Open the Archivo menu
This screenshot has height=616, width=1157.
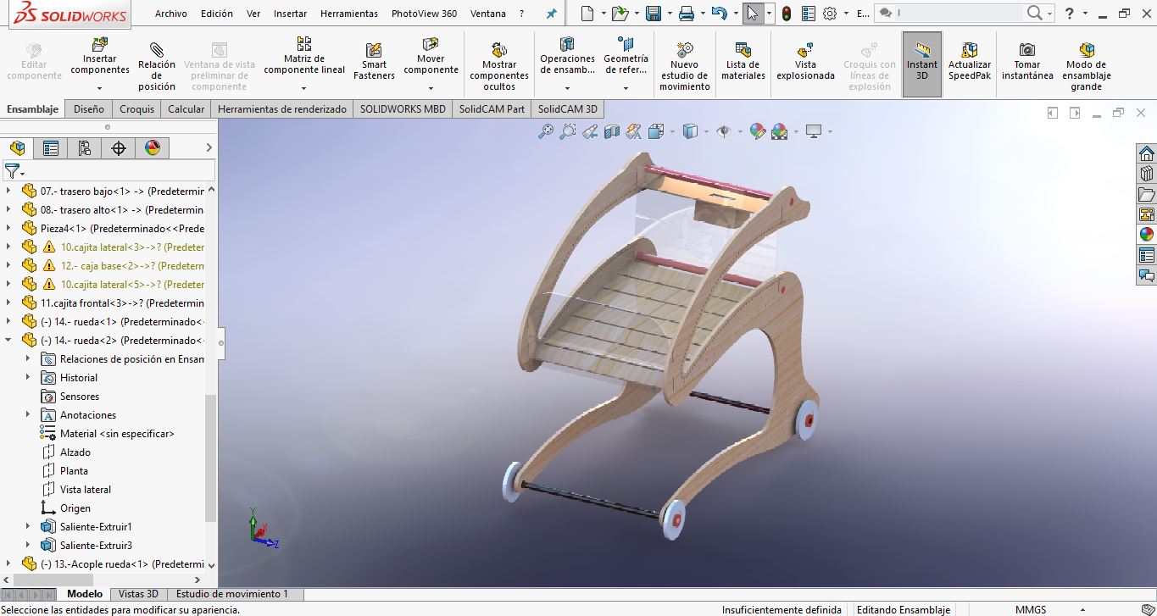click(171, 14)
